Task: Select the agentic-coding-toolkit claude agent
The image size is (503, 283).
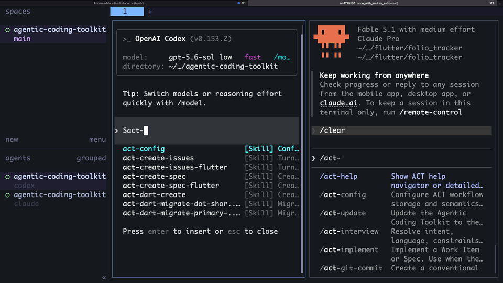Action: 53,199
